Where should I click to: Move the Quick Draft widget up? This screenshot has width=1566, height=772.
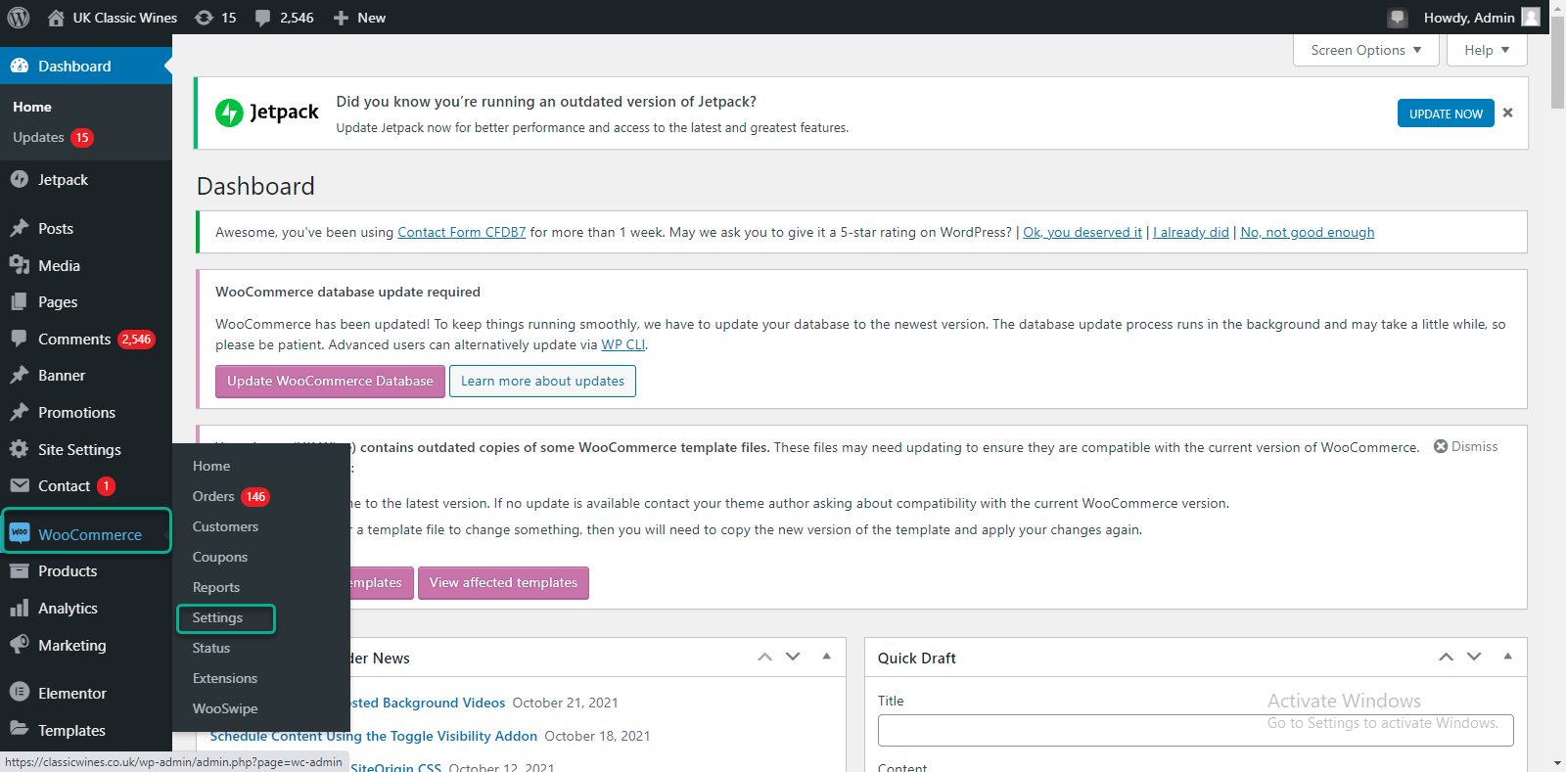[1446, 657]
